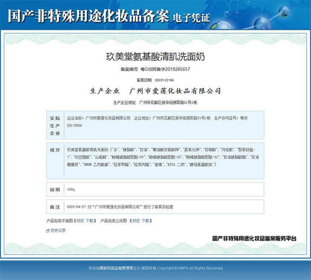This screenshot has width=311, height=280.
Task: Click the 生产企业 广州市爱莲化妆品有限公司 heading
Action: pyautogui.click(x=155, y=91)
